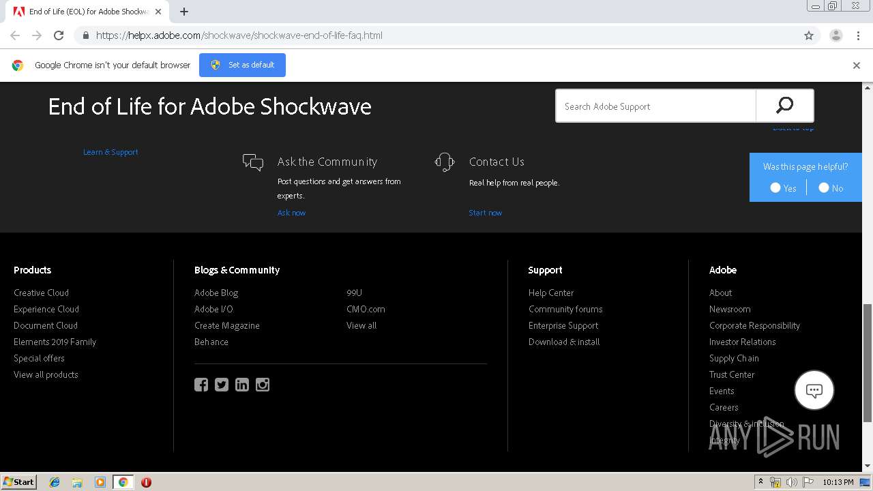Open Careers link

click(724, 407)
